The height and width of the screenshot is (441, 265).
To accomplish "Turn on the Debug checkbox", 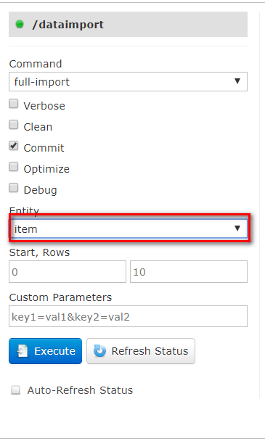I will (x=14, y=188).
